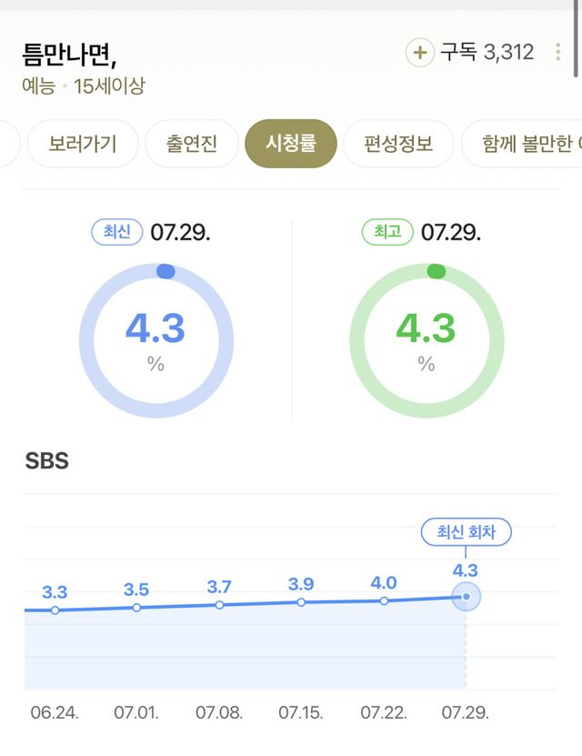Switch to the 출연진 tab
This screenshot has height=756, width=582.
pos(192,144)
